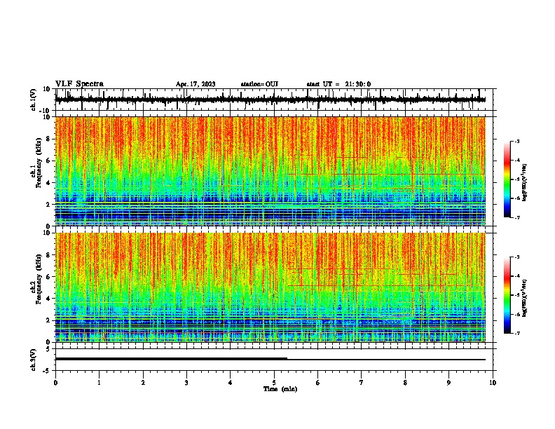Click the ch.2 color bar "-6" label

[x=516, y=314]
